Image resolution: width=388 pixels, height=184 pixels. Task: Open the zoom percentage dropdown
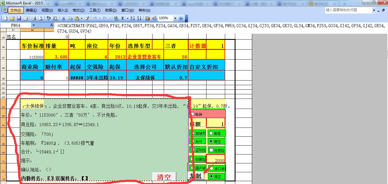click(175, 18)
